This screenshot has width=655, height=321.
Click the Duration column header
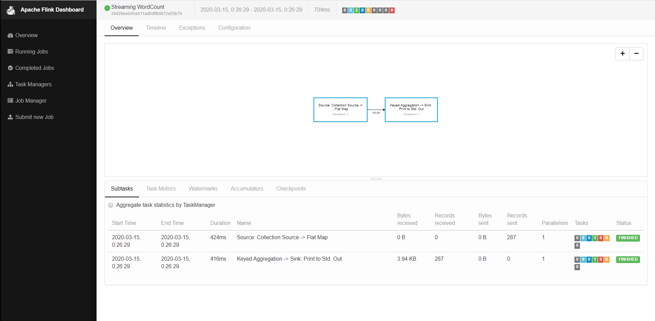[220, 223]
